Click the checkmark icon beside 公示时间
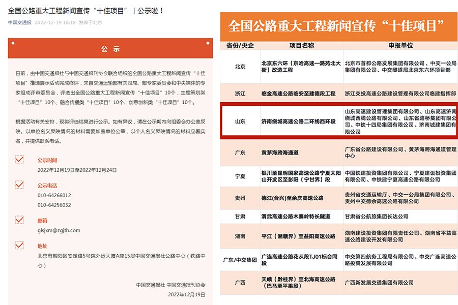The width and height of the screenshot is (458, 305). [x=20, y=160]
